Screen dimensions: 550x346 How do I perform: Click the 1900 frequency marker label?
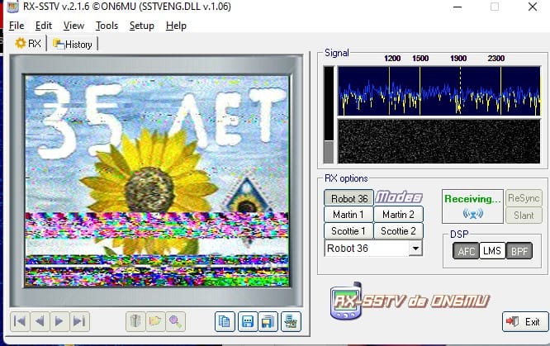point(458,59)
